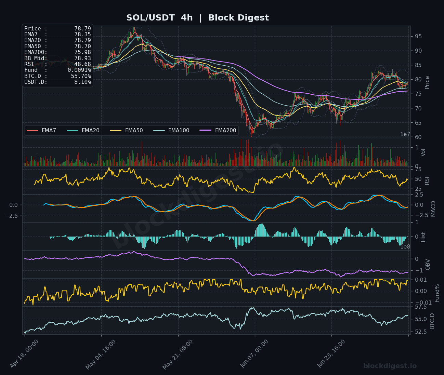Click the Fund% axis label
444x375 pixels.
[437, 293]
